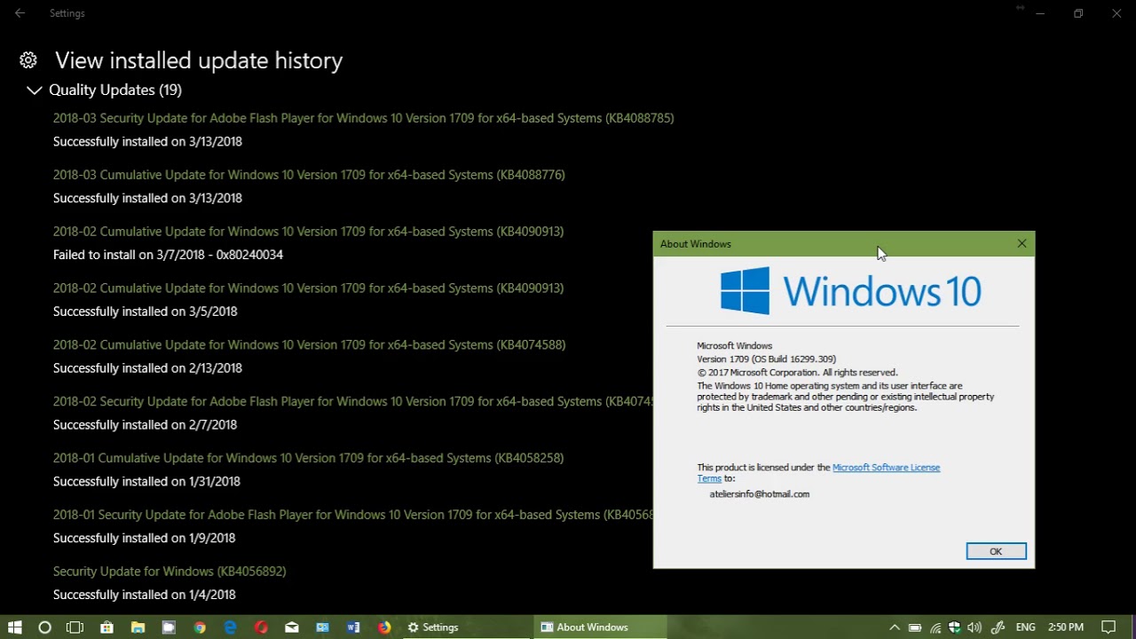Screen dimensions: 1136x639
Task: Click the ENG language indicator
Action: click(x=1026, y=627)
